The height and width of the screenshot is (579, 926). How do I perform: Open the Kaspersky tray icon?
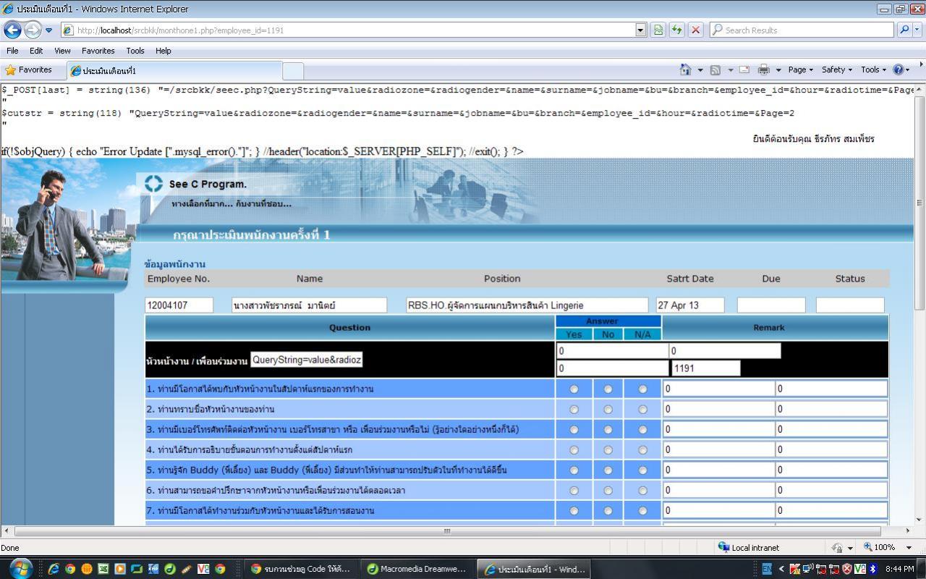pyautogui.click(x=794, y=569)
